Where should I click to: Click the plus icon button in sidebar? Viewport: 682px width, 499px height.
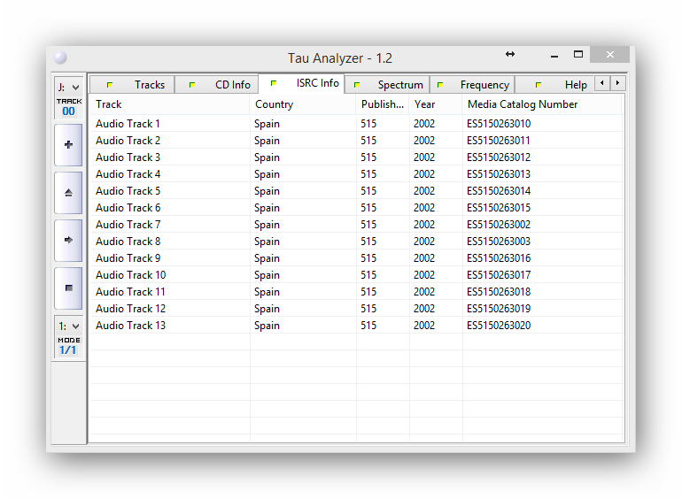click(x=68, y=145)
